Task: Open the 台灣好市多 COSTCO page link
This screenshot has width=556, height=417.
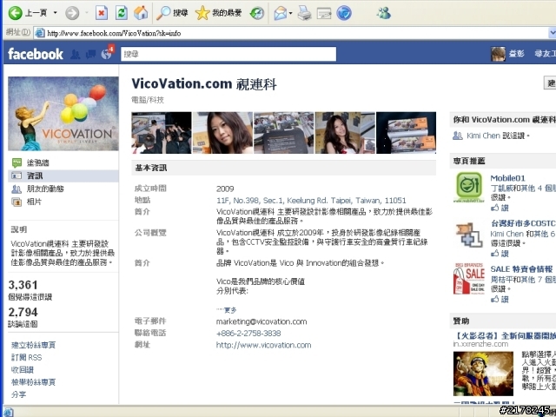Action: (523, 223)
